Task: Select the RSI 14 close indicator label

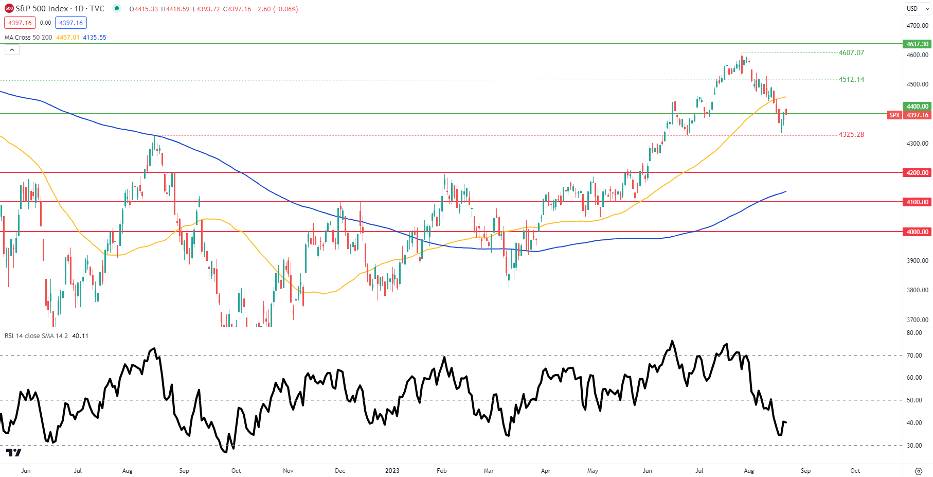Action: coord(36,336)
